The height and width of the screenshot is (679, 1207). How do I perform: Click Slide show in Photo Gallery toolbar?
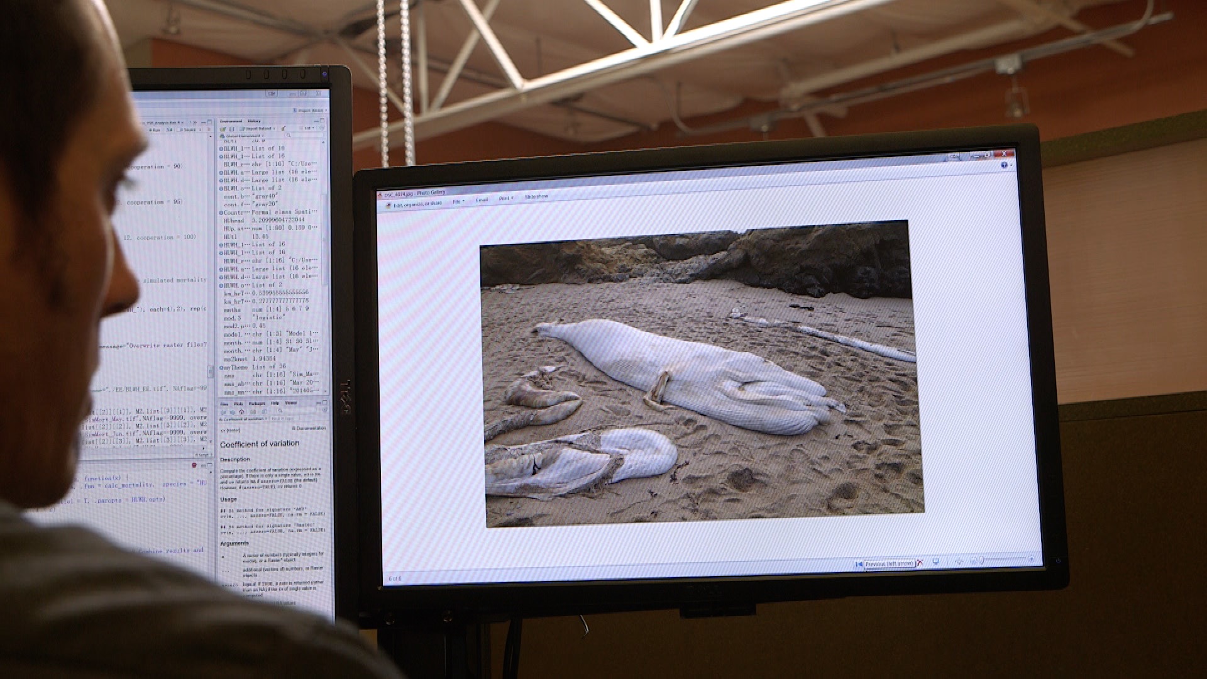pyautogui.click(x=536, y=197)
